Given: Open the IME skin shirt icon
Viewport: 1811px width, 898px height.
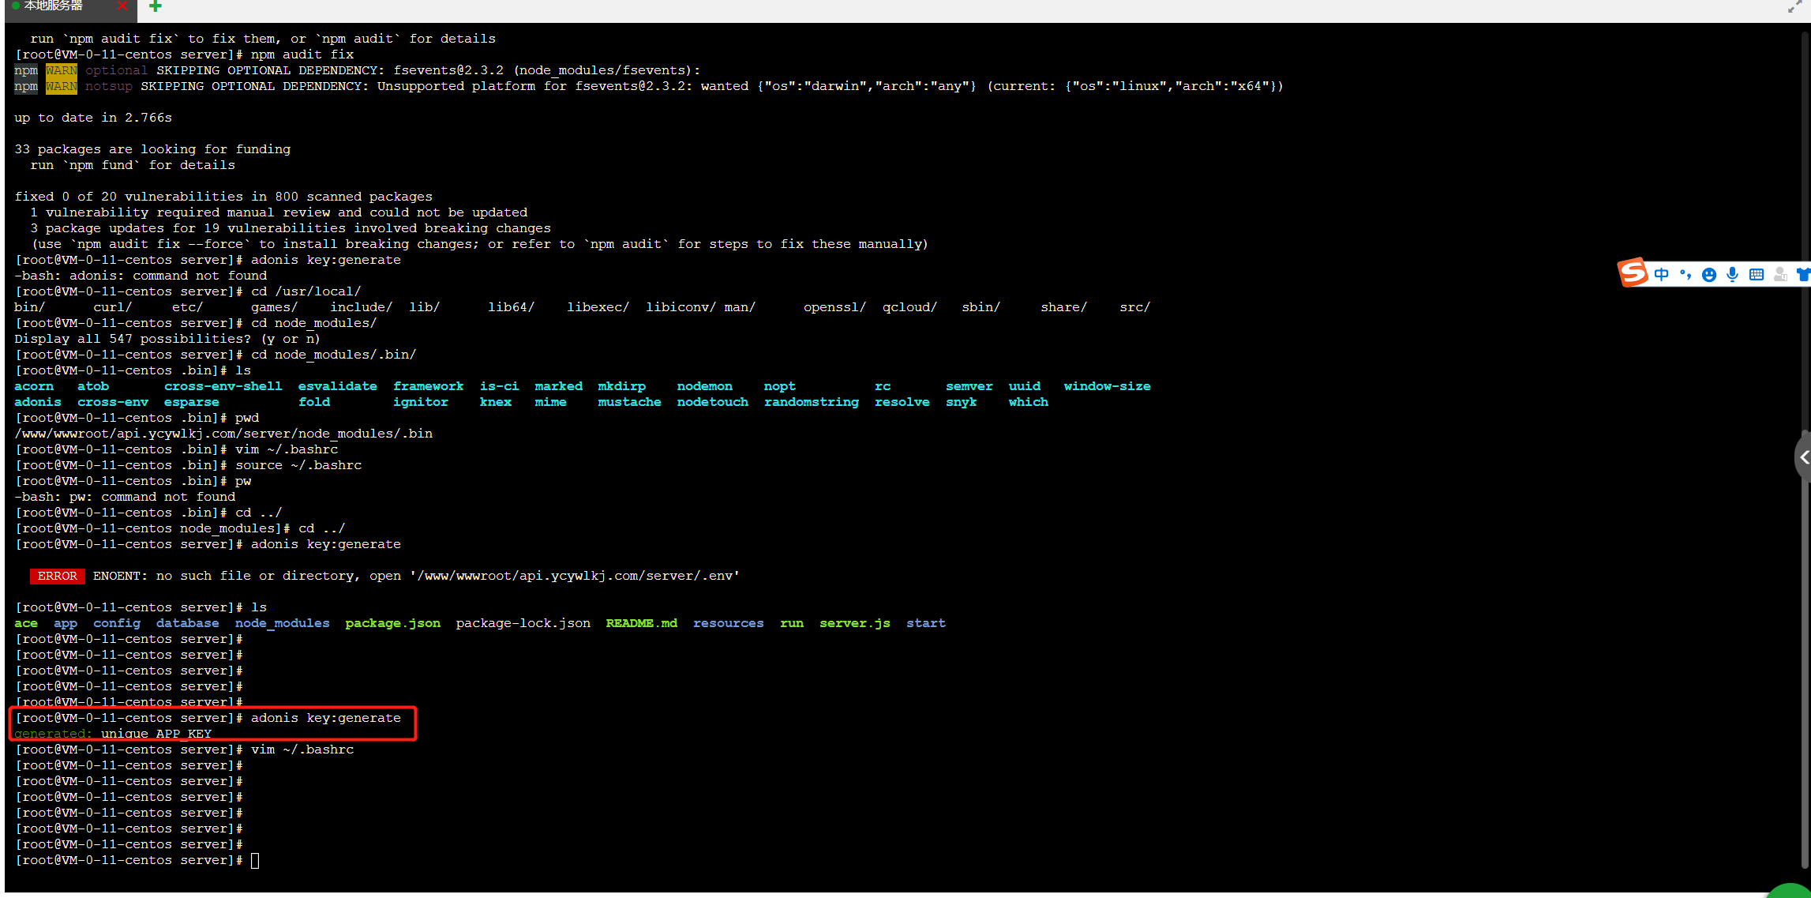Looking at the screenshot, I should 1803,274.
